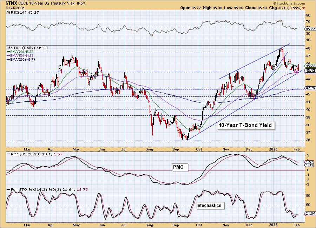Image resolution: width=316 pixels, height=228 pixels.
Task: Click 'Mar' label under the price chart
Action: [x=27, y=149]
